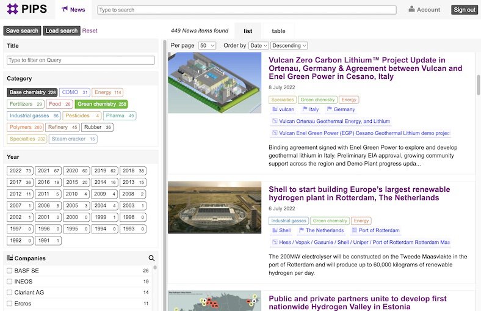Click the flag icon beside Italy
The width and height of the screenshot is (481, 311).
pos(305,109)
